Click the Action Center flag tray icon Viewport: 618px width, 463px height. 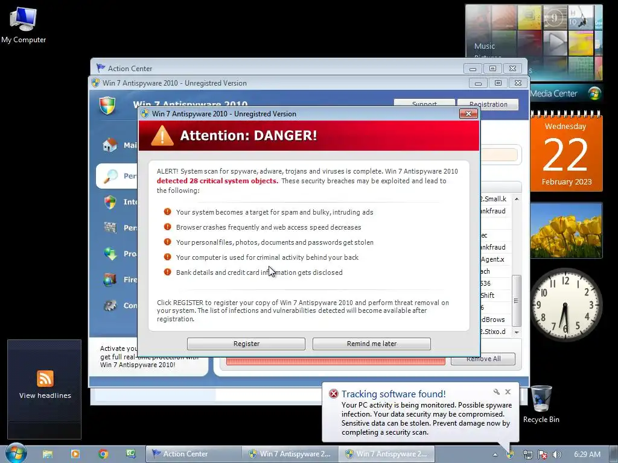coord(543,455)
